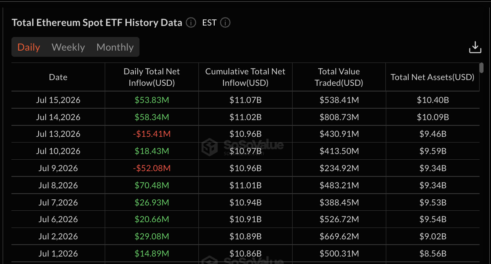The image size is (491, 264).
Task: Click the $808.73M value traded cell
Action: pos(339,117)
